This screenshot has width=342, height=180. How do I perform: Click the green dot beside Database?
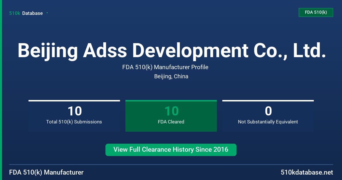pyautogui.click(x=47, y=13)
